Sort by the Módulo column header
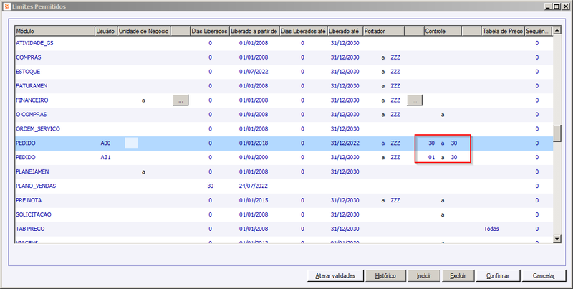The width and height of the screenshot is (573, 289). pyautogui.click(x=55, y=31)
